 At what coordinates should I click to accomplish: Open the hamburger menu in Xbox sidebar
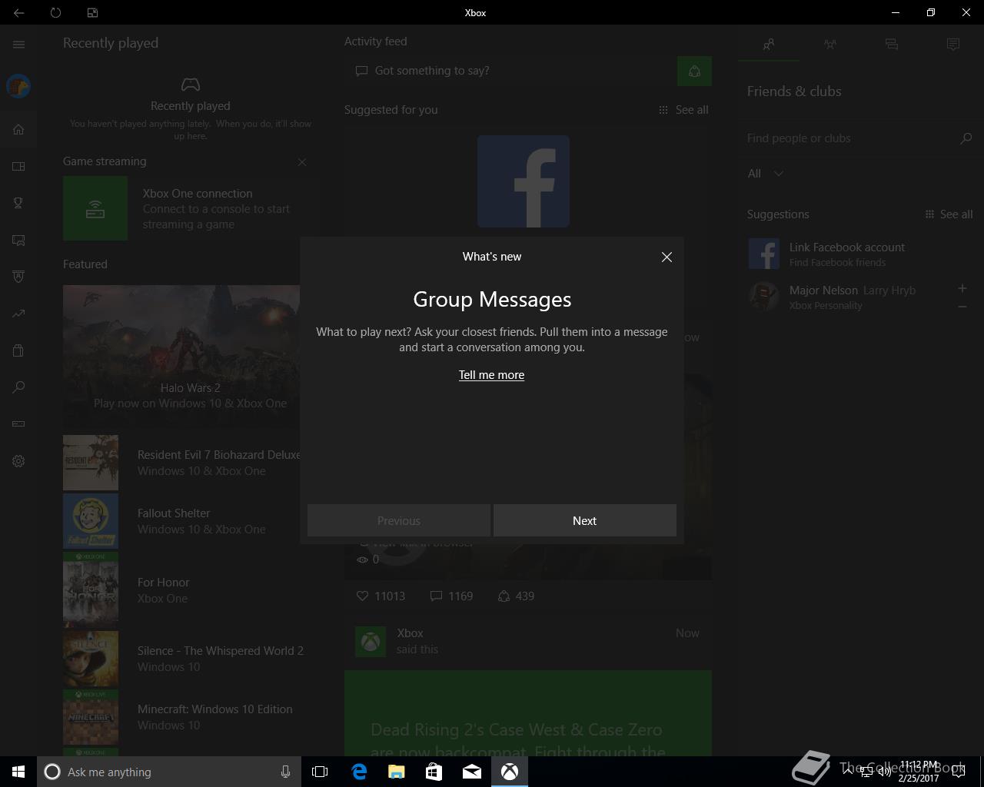pos(18,45)
